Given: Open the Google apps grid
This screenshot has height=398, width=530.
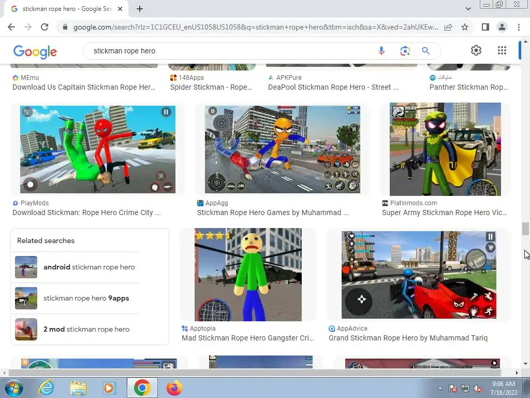Looking at the screenshot, I should [x=502, y=50].
